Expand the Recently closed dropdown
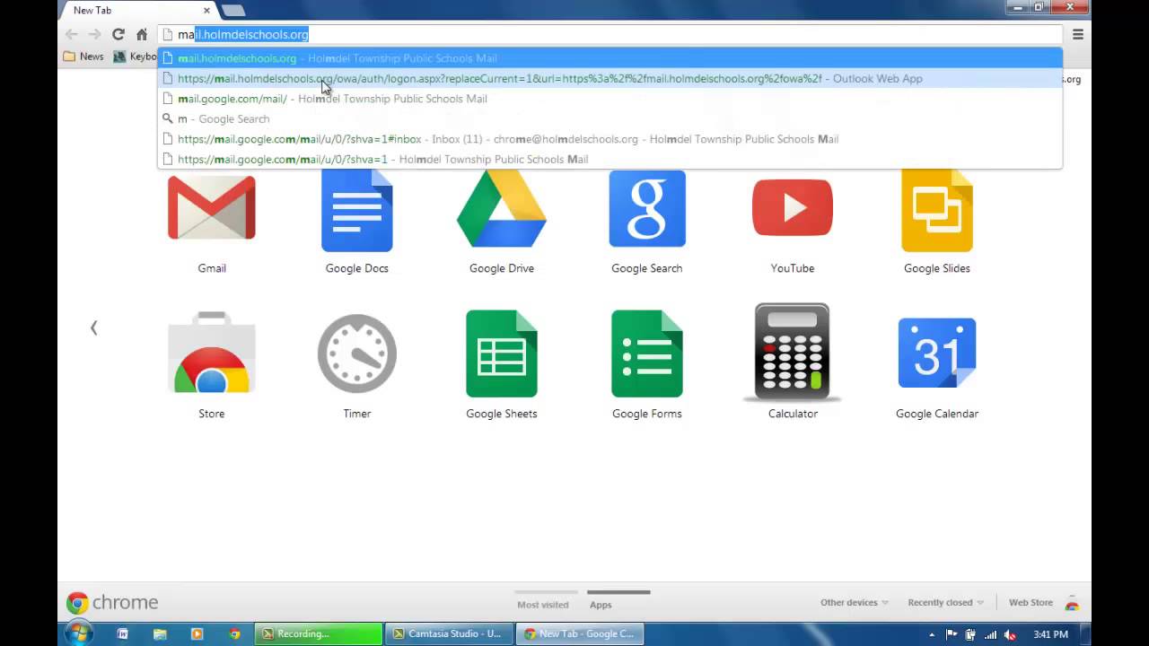 (x=945, y=602)
